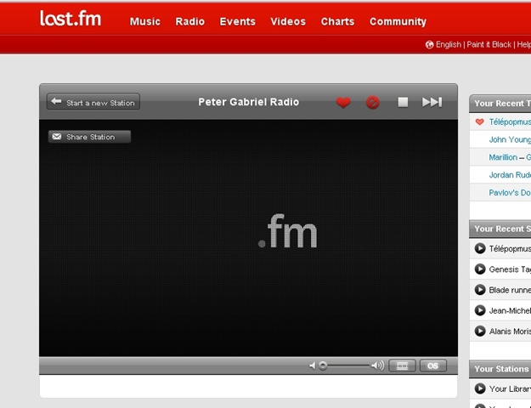Select the English language link
Screen dimensions: 531x408
coord(449,45)
